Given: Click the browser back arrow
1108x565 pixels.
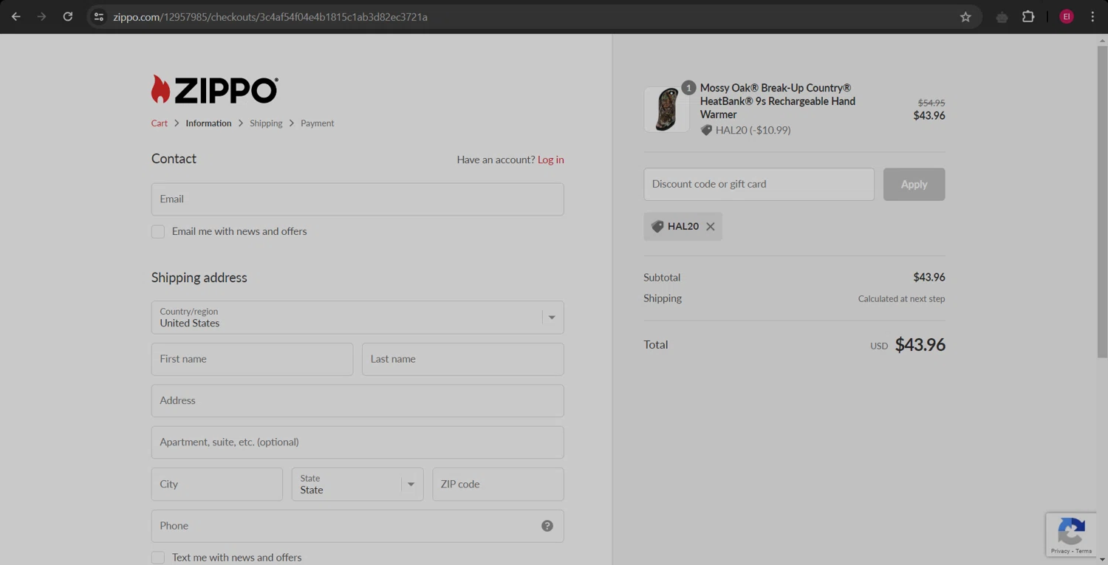Looking at the screenshot, I should tap(16, 16).
